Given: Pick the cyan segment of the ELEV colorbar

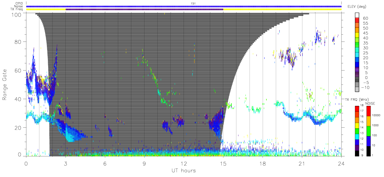Looking at the screenshot, I should pos(357,55).
